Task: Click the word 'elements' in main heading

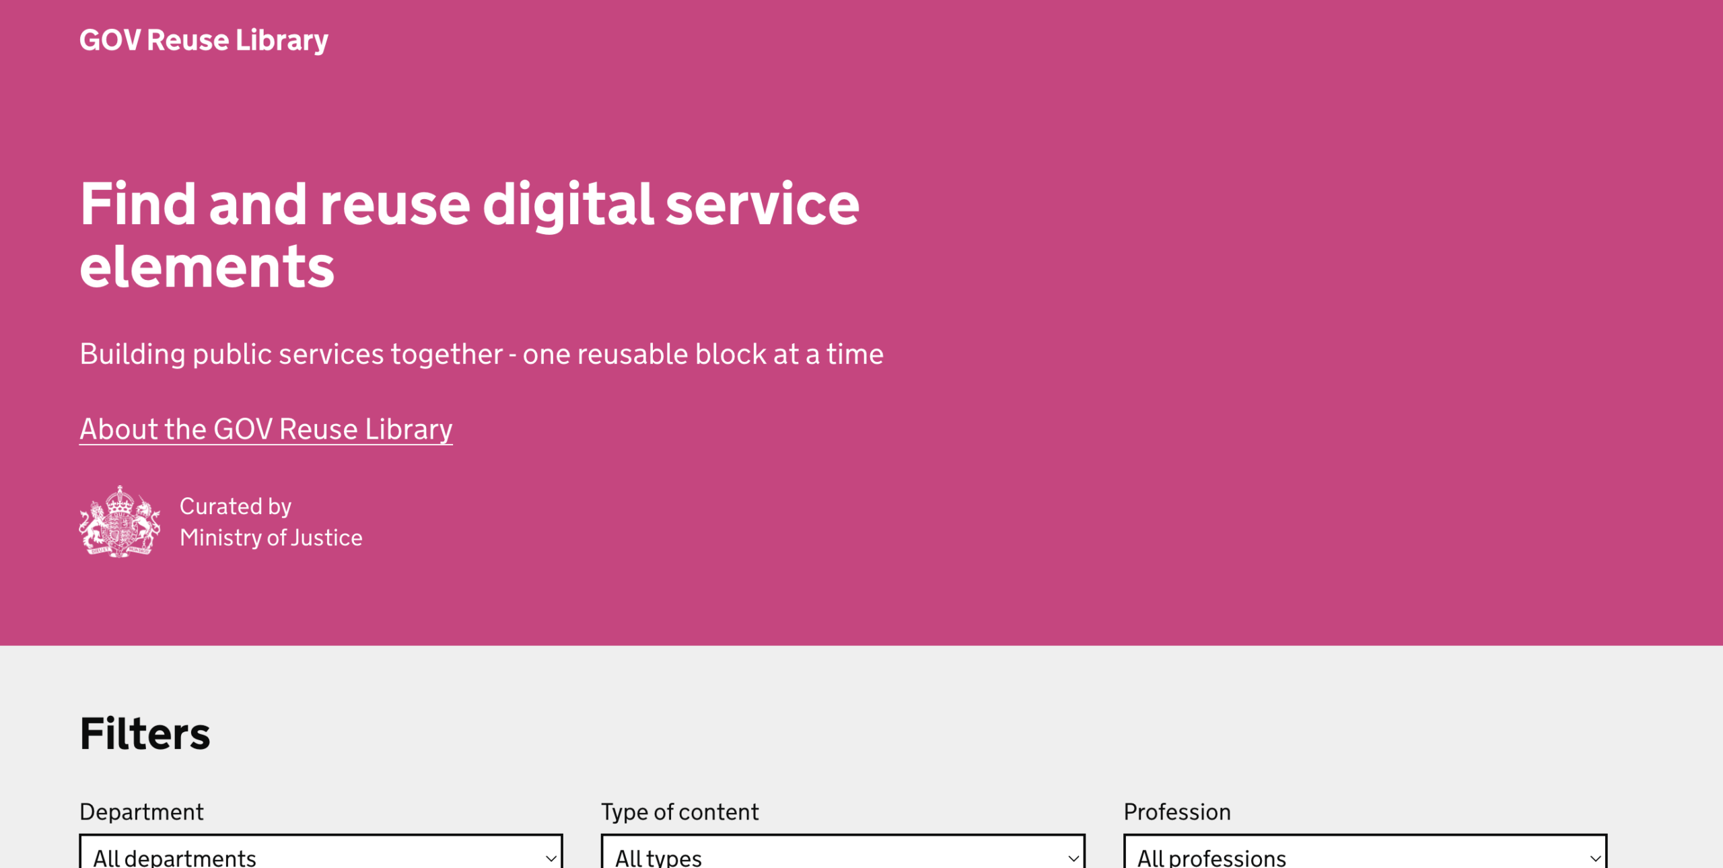Action: pos(207,267)
